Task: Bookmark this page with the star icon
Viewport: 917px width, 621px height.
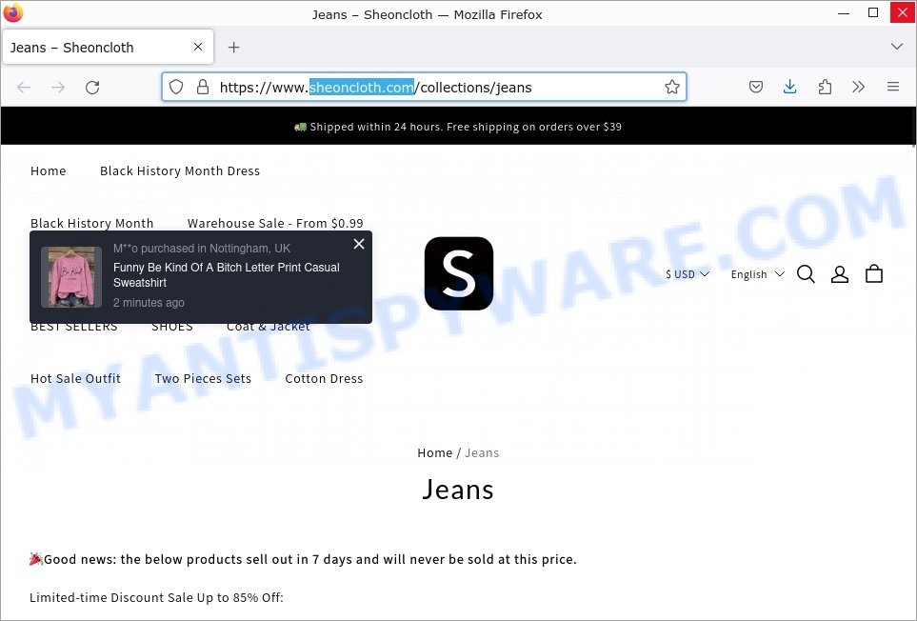Action: click(672, 87)
